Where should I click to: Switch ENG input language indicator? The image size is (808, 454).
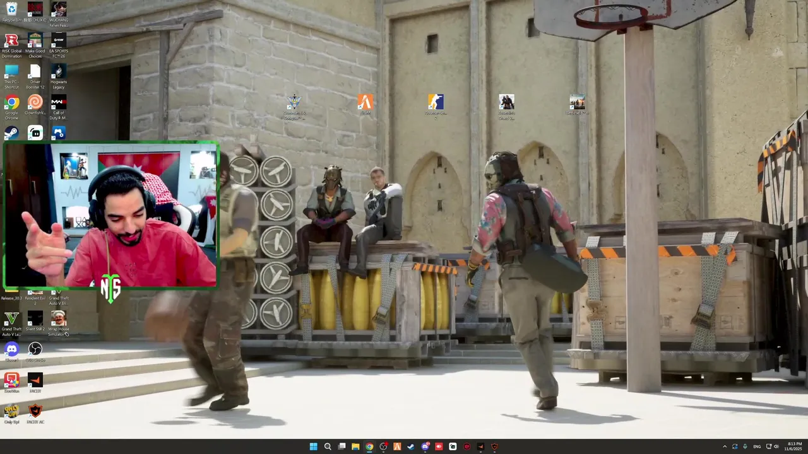[x=757, y=446]
